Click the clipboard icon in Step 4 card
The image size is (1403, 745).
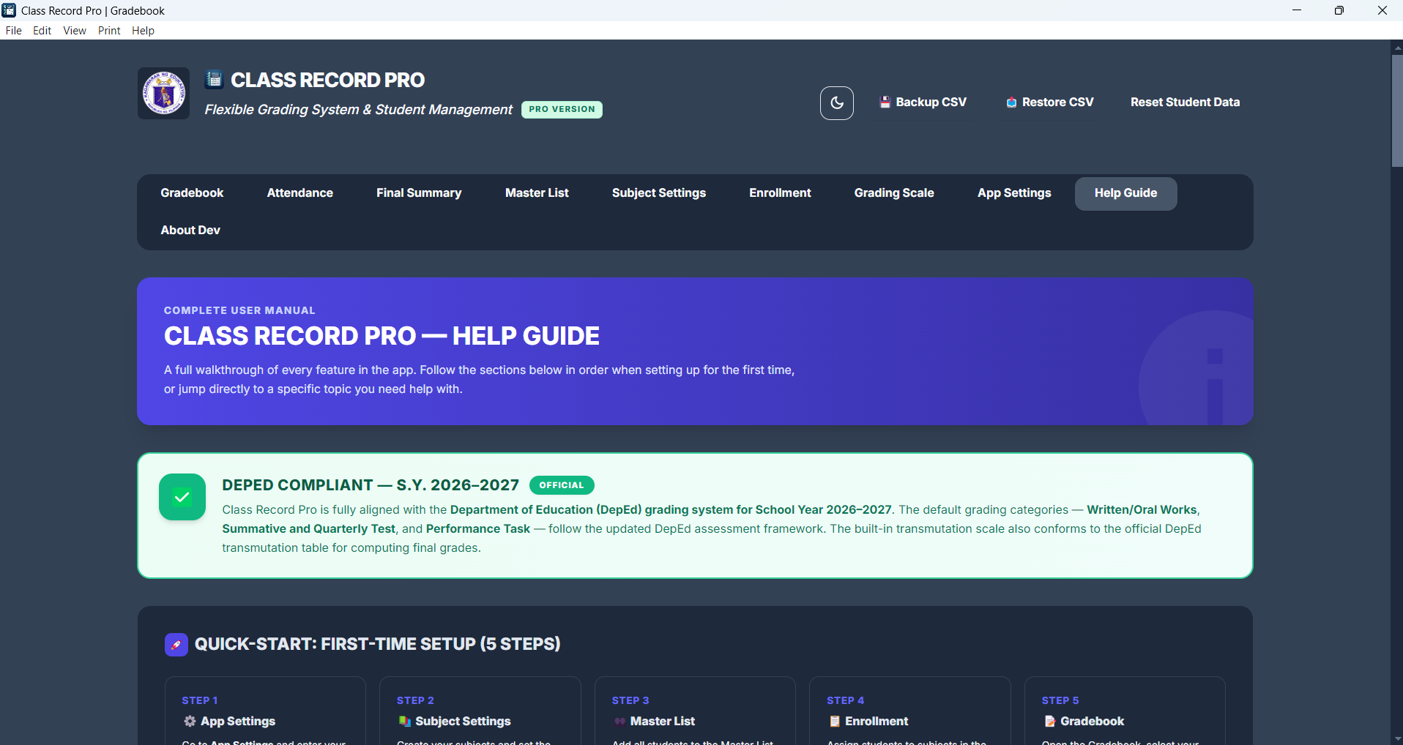pyautogui.click(x=834, y=722)
